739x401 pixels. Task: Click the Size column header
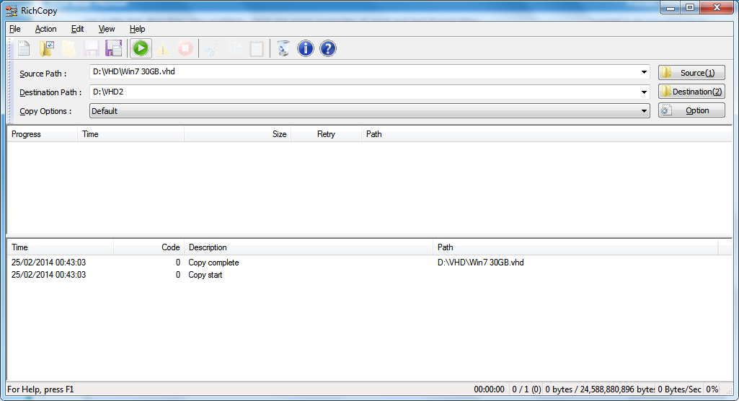pos(237,134)
